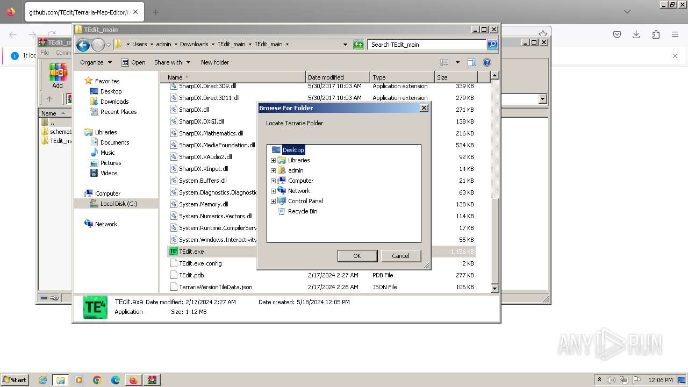Click Explorer forward navigation arrow
The image size is (688, 387).
98,45
